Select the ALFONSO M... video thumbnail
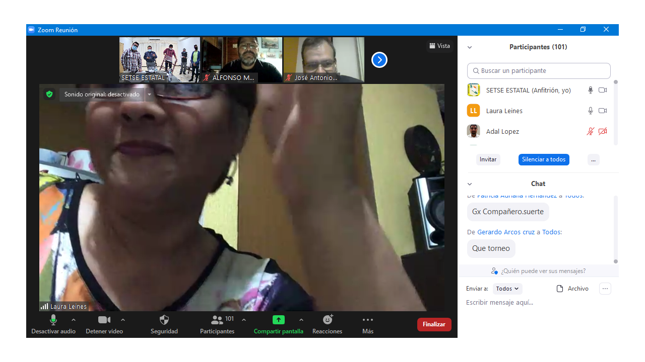This screenshot has height=362, width=645. click(242, 59)
